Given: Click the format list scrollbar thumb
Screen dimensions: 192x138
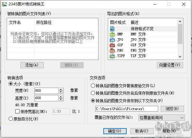Looking at the screenshot, I should tap(180, 34).
